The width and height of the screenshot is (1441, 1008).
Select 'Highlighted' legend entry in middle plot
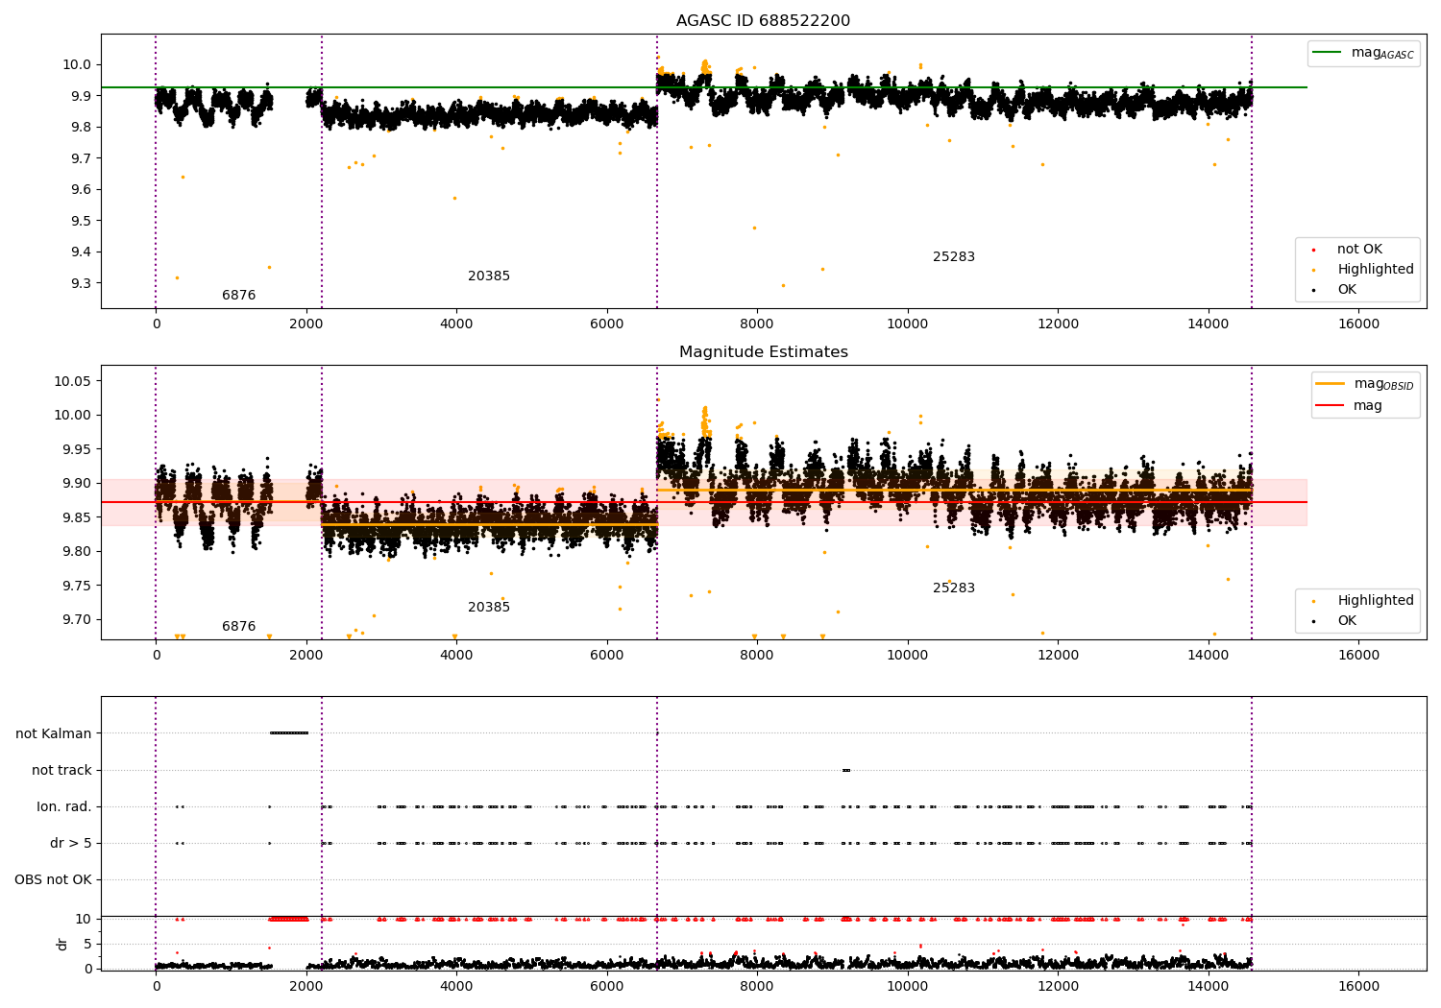[x=1376, y=600]
